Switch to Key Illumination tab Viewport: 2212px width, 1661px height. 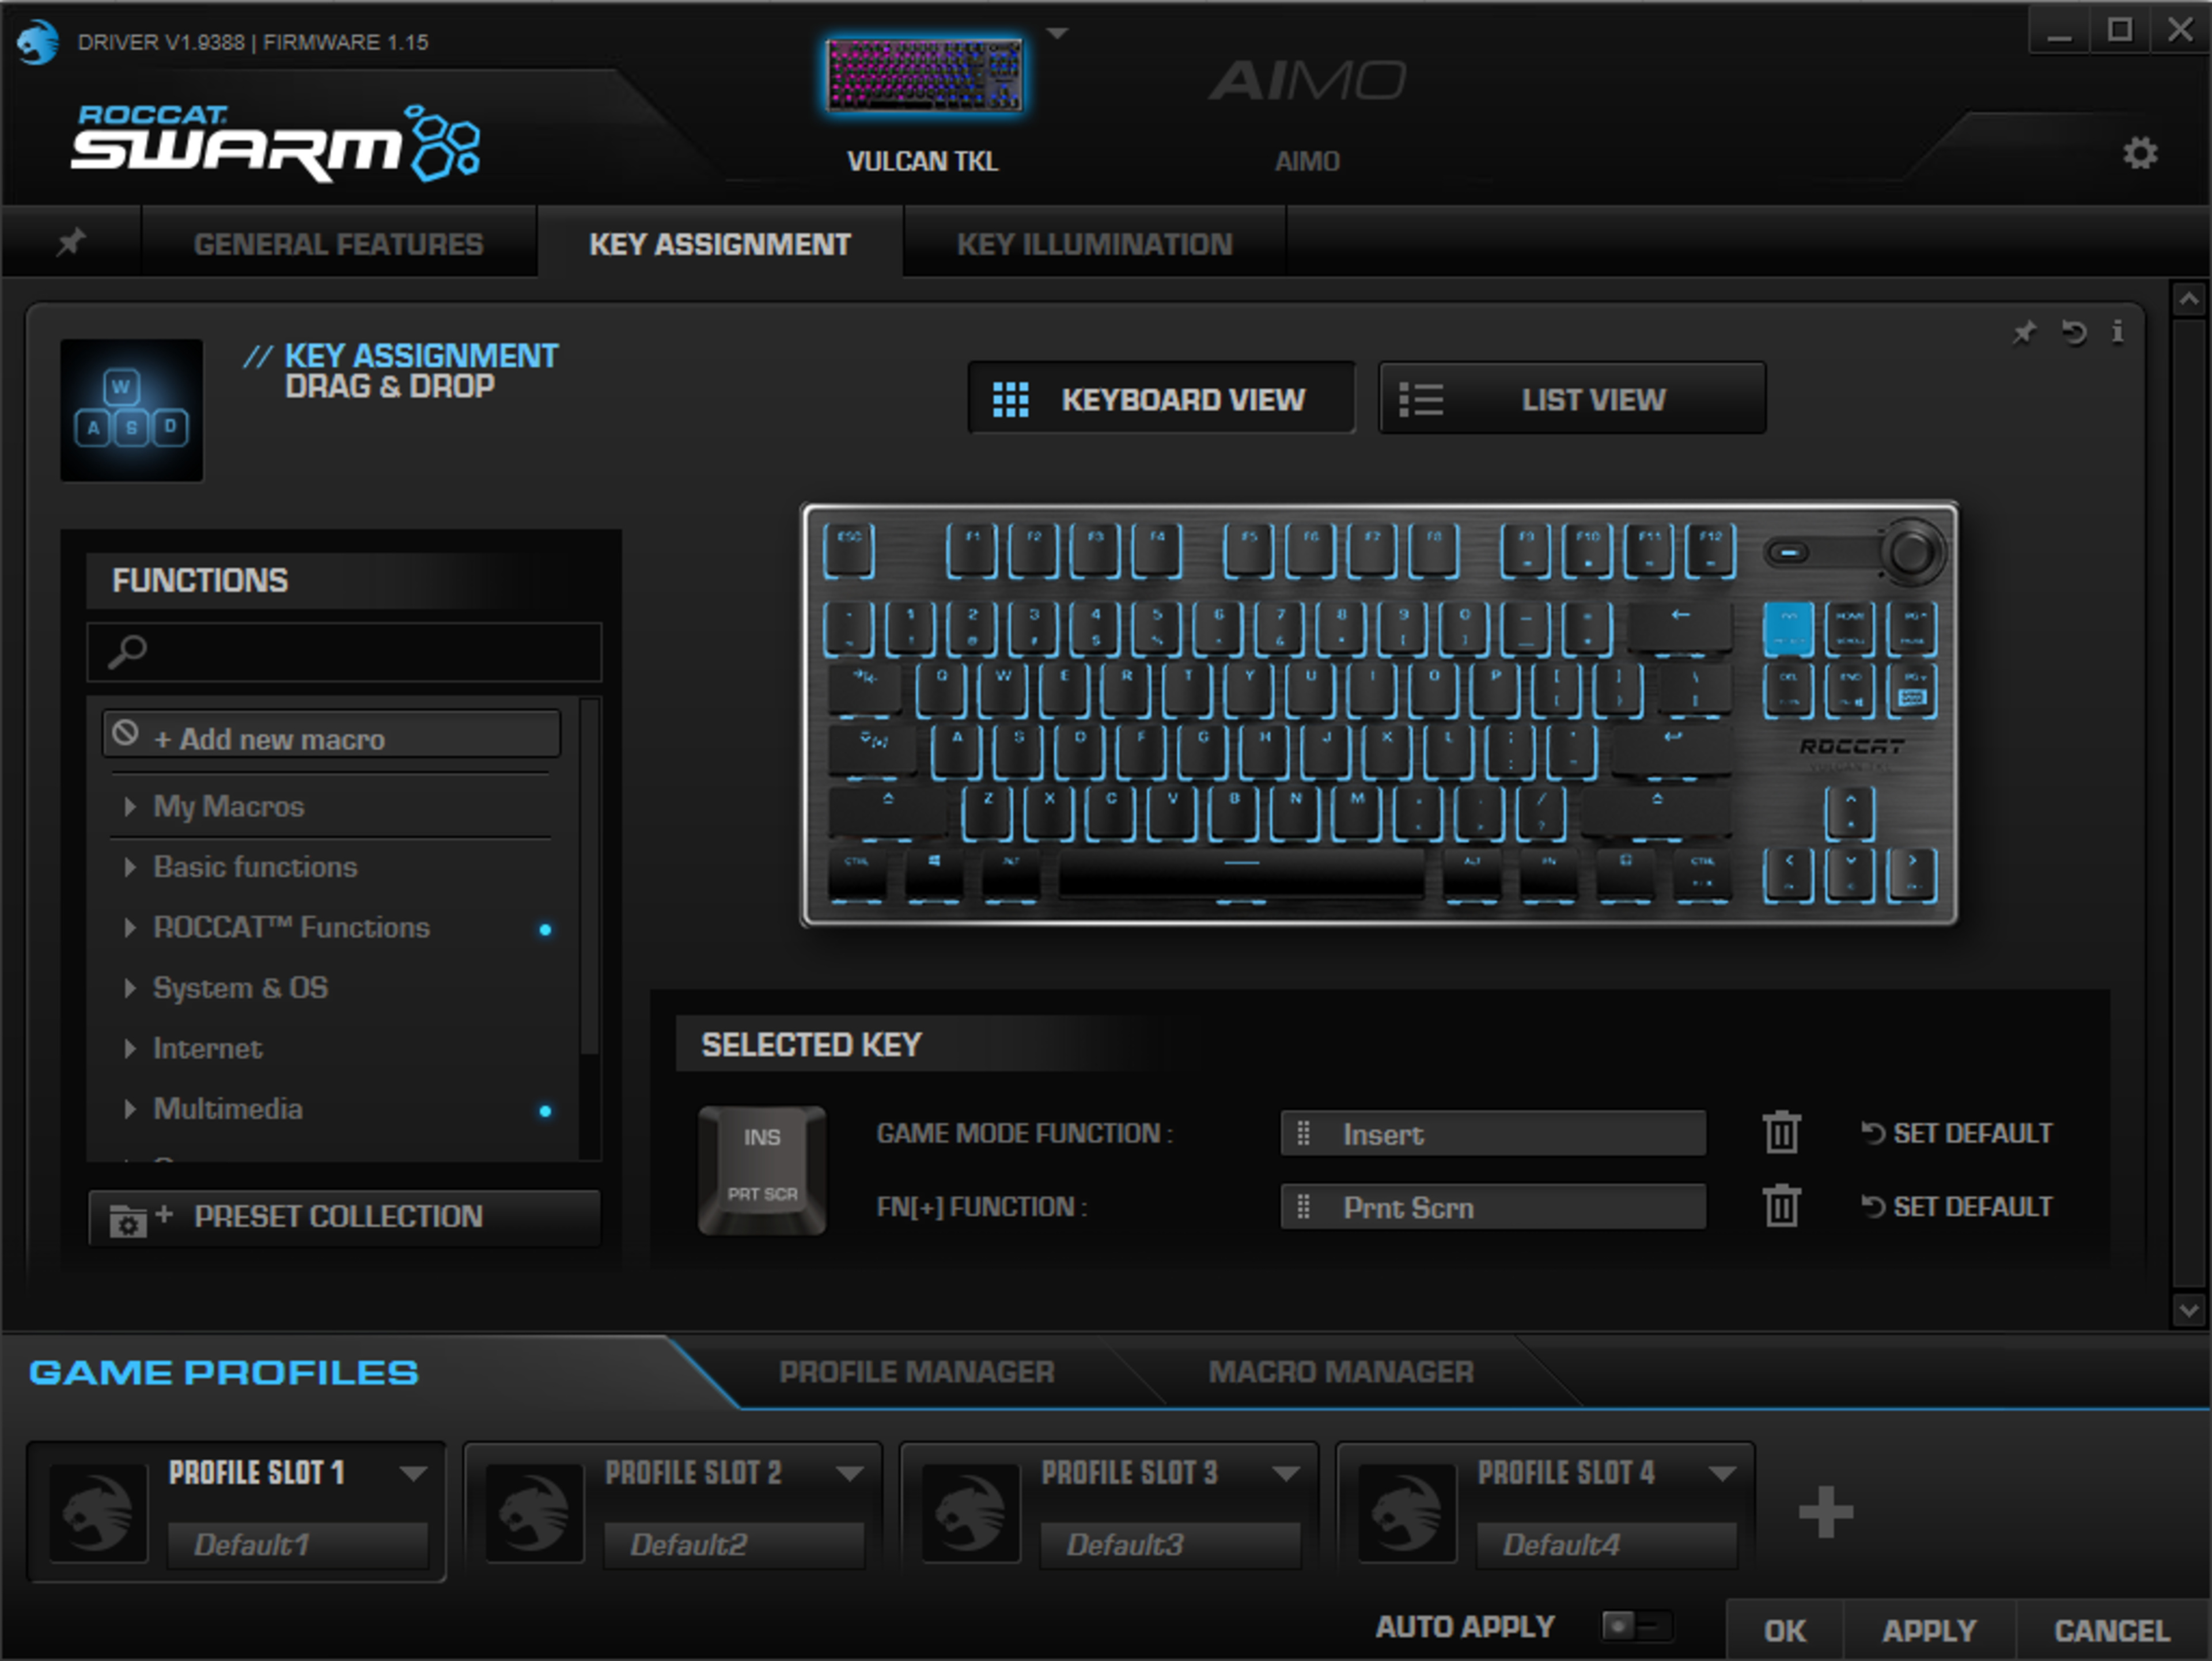[x=1094, y=244]
